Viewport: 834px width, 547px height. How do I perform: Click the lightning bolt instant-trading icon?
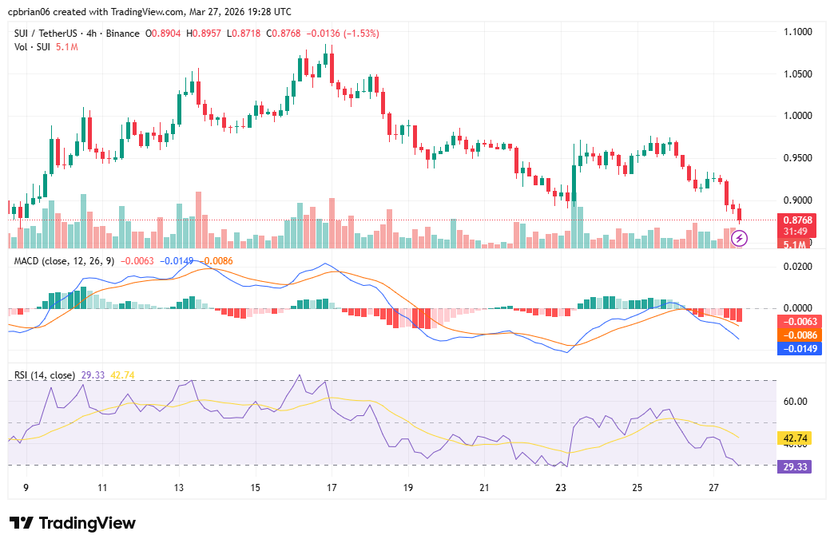(739, 236)
